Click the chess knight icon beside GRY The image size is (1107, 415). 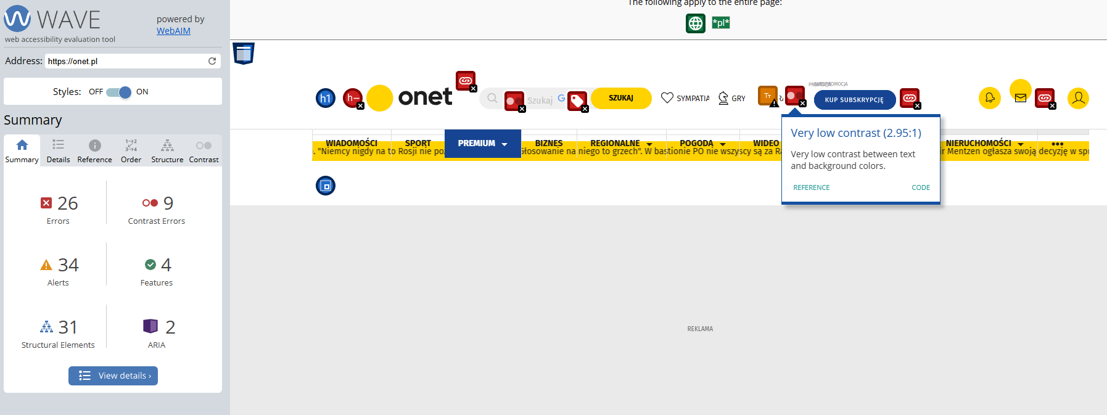[723, 98]
